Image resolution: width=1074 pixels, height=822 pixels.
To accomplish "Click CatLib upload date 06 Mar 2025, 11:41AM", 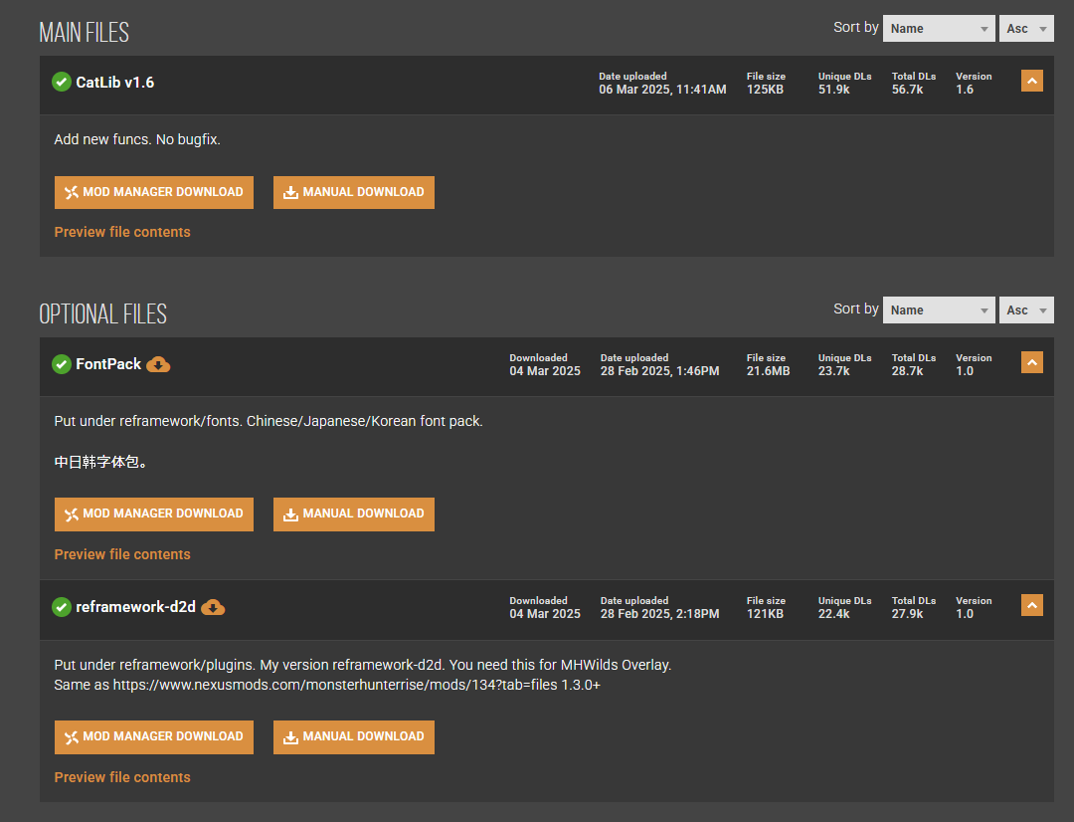I will point(662,90).
